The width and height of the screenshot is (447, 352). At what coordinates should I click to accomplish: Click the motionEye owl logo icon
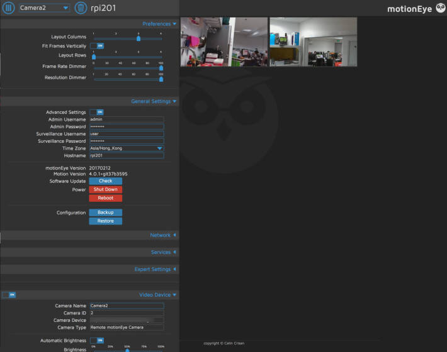(x=441, y=8)
